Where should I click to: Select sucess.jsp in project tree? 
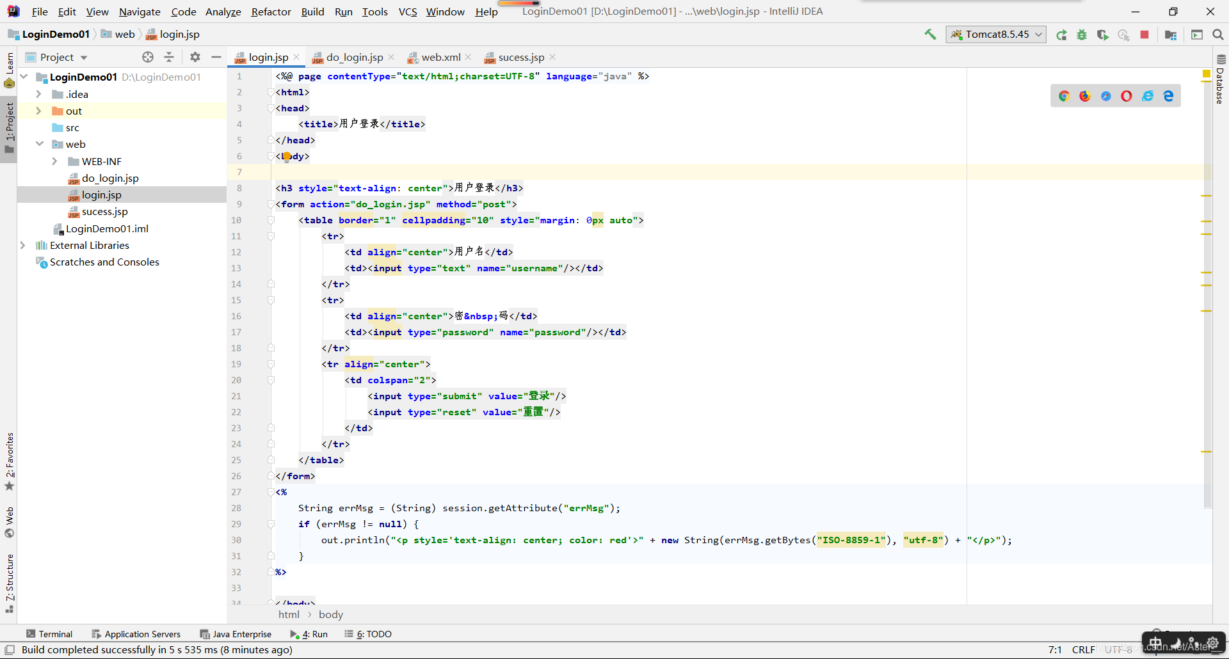tap(105, 211)
